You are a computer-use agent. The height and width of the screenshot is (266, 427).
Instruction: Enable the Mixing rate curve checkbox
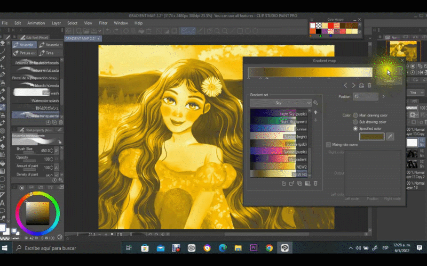coord(328,144)
